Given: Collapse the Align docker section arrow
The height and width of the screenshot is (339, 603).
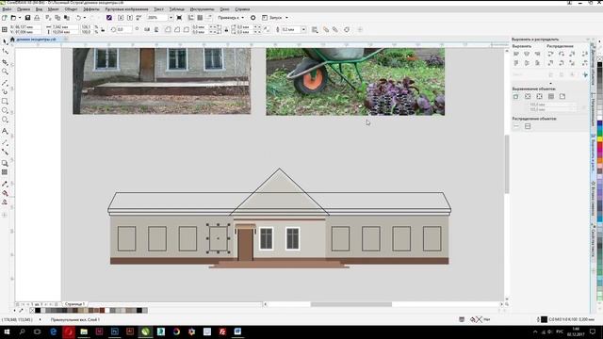Looking at the screenshot, I should [x=550, y=83].
